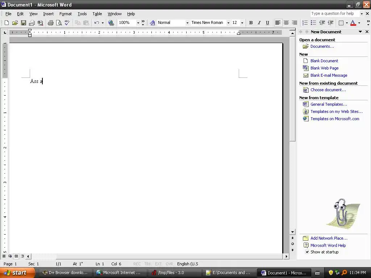Click the ruler tab selector button
The image size is (371, 278).
coord(5,32)
